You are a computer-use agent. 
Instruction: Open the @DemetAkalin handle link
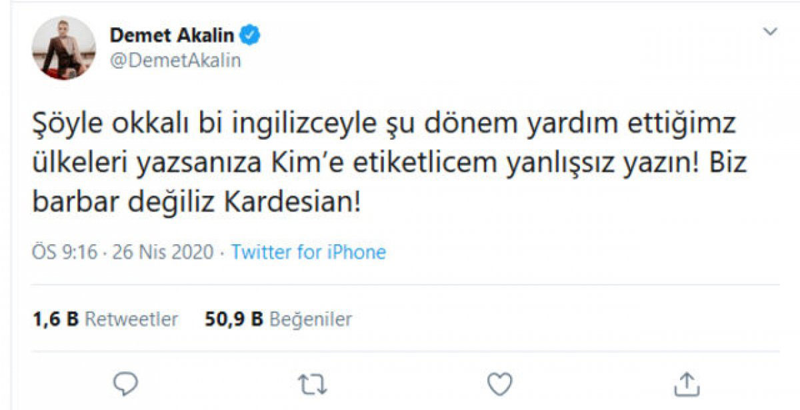coord(175,61)
